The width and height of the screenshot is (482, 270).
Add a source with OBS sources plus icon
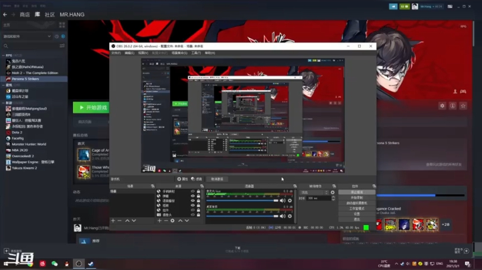pos(159,221)
